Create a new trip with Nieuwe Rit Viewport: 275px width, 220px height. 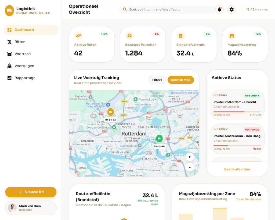pyautogui.click(x=31, y=192)
